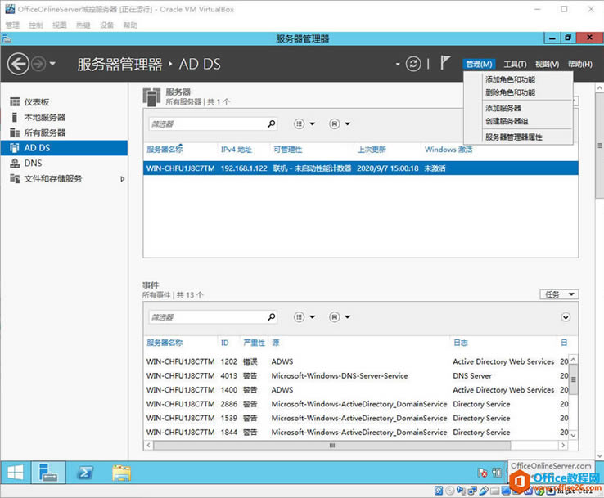
Task: Click the Windows Start button
Action: (16, 472)
